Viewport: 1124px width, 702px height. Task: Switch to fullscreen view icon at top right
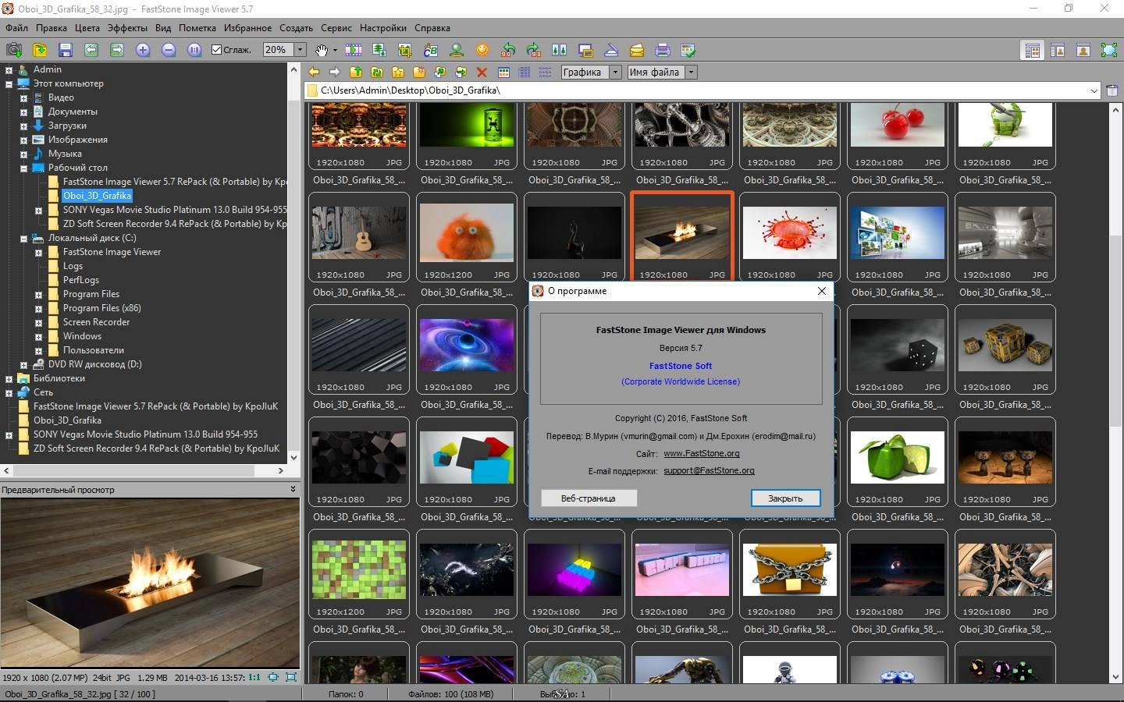pos(1109,50)
